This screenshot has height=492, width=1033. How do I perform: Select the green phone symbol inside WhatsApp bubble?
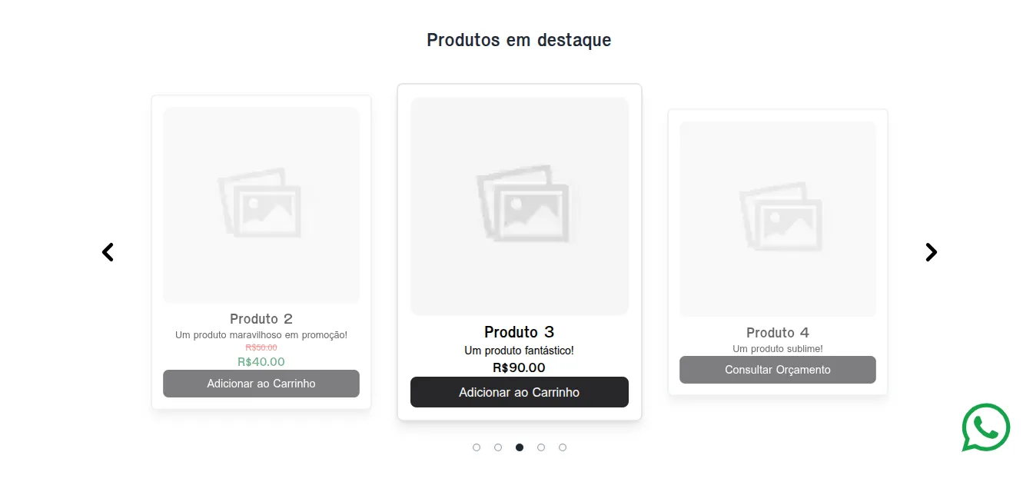point(985,427)
